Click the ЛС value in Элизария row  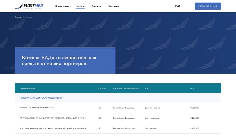point(100,128)
